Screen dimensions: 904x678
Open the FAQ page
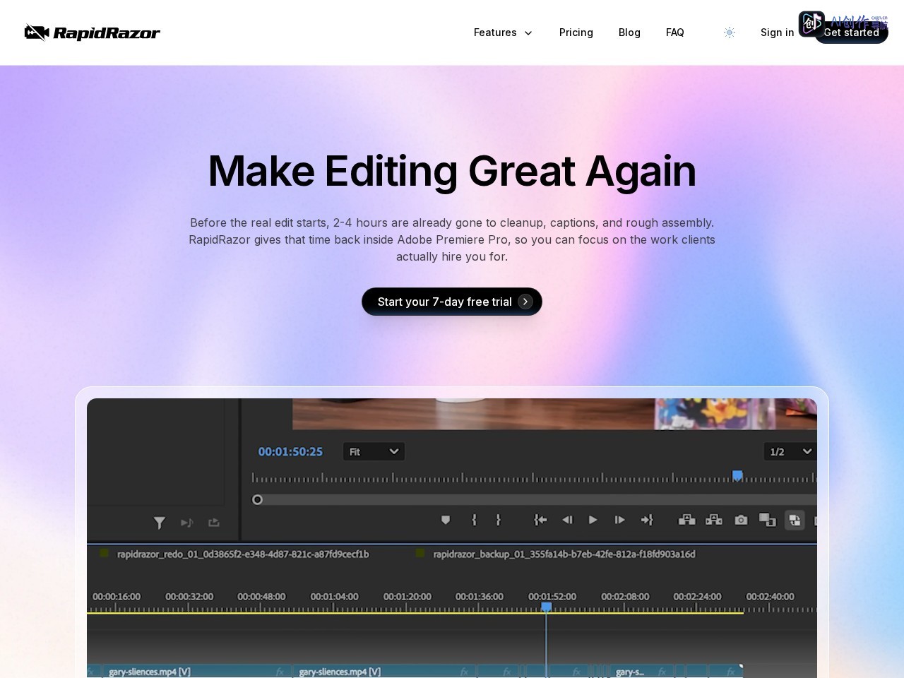click(x=675, y=32)
